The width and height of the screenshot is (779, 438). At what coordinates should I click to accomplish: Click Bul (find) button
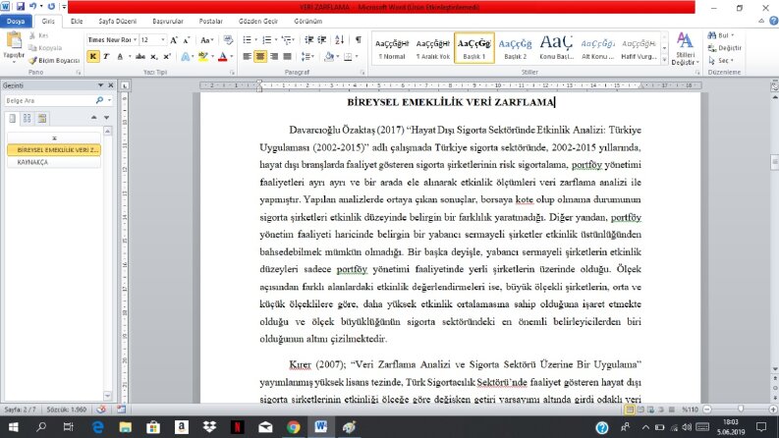point(720,35)
